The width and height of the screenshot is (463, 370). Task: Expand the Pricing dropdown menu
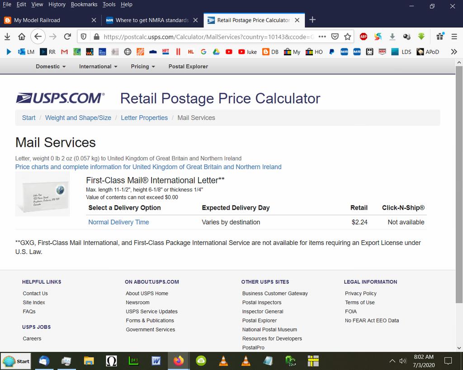[143, 66]
